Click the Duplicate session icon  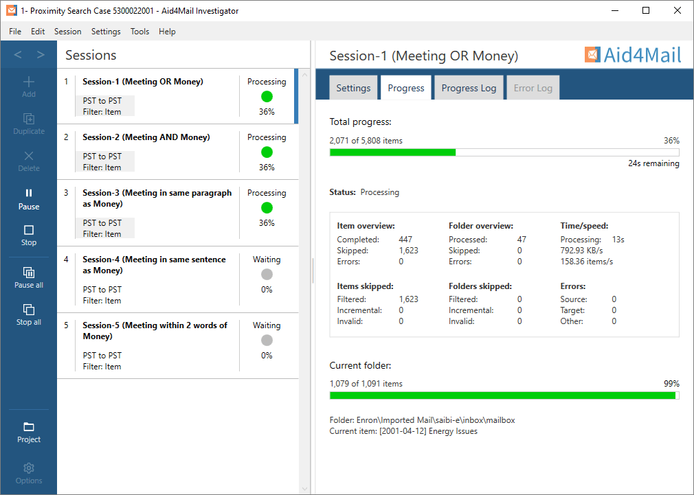pyautogui.click(x=29, y=119)
